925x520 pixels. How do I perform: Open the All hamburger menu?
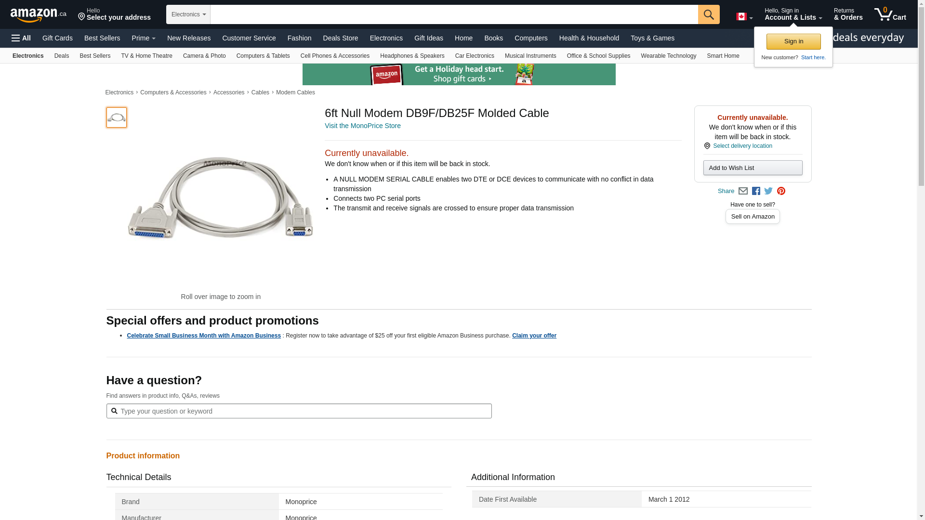click(21, 38)
